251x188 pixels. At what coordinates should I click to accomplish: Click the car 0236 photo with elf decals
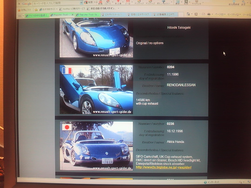click(96, 146)
